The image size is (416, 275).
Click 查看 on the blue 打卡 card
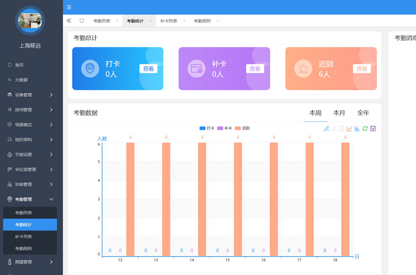click(148, 69)
